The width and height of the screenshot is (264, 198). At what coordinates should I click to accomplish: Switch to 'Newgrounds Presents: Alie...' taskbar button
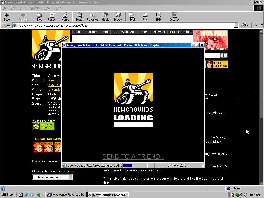pyautogui.click(x=66, y=195)
